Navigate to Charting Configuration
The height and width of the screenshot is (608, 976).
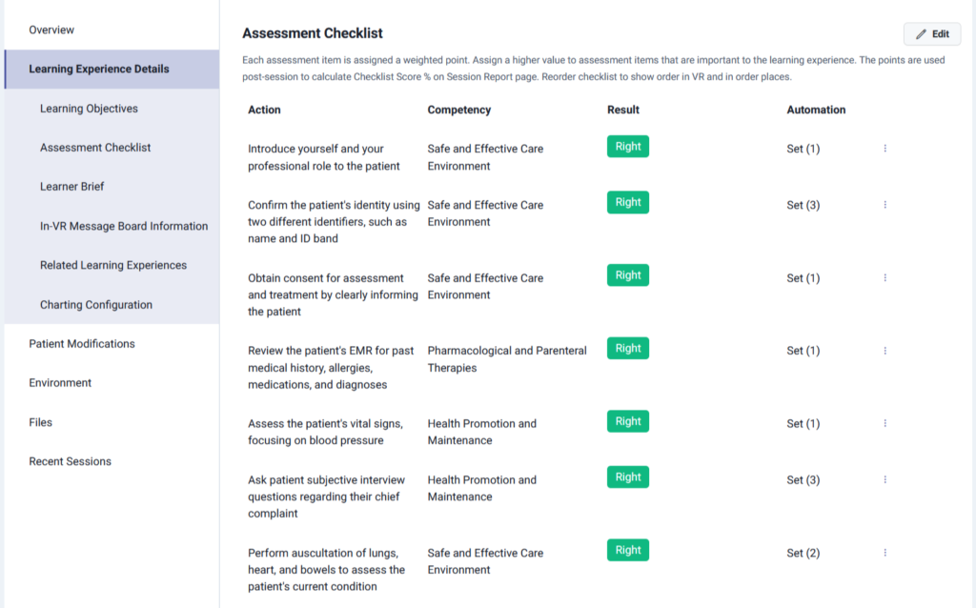[96, 305]
